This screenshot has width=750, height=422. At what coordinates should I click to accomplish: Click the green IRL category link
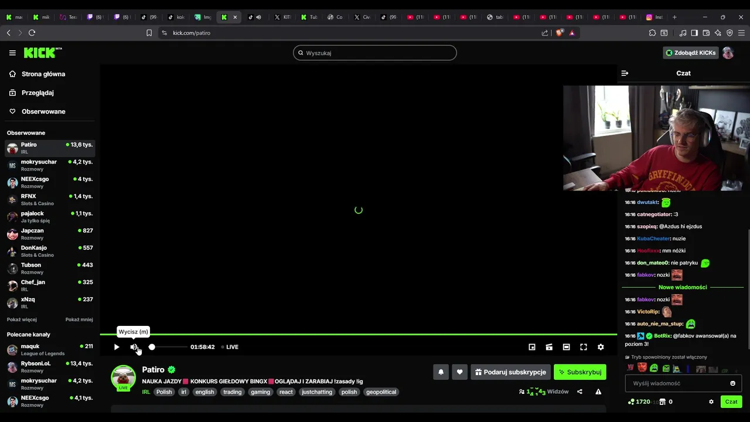(x=146, y=392)
